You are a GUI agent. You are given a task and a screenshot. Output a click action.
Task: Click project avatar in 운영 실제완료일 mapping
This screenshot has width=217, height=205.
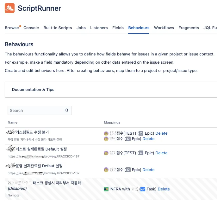coord(106,170)
